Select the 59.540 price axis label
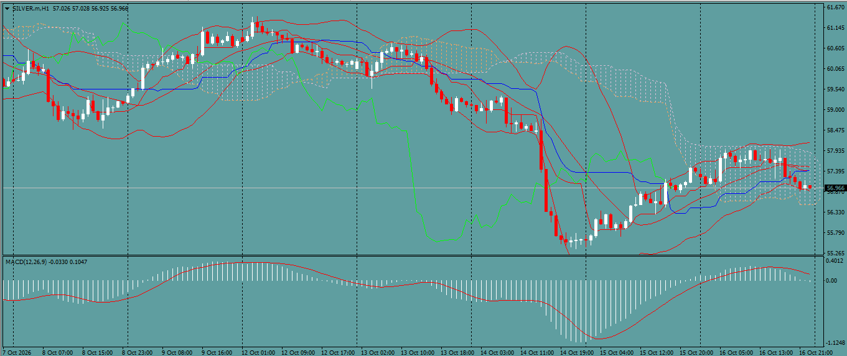Screen dimensions: 847x356 (835, 89)
